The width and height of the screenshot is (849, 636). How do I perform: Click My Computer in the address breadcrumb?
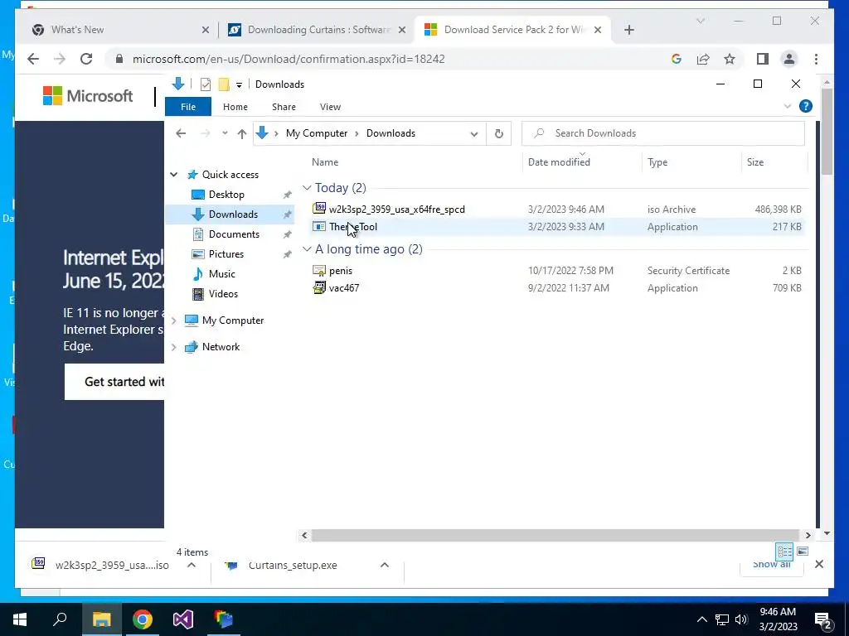click(x=317, y=133)
